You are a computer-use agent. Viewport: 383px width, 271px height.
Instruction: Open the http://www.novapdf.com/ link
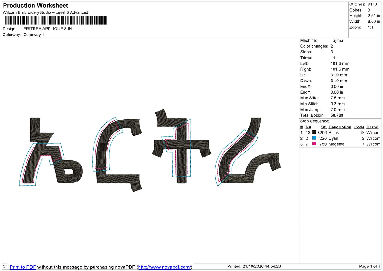(165, 267)
